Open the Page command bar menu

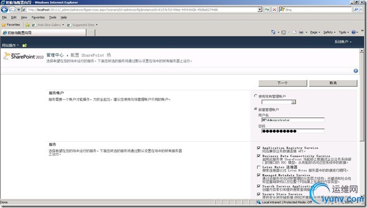click(315, 32)
